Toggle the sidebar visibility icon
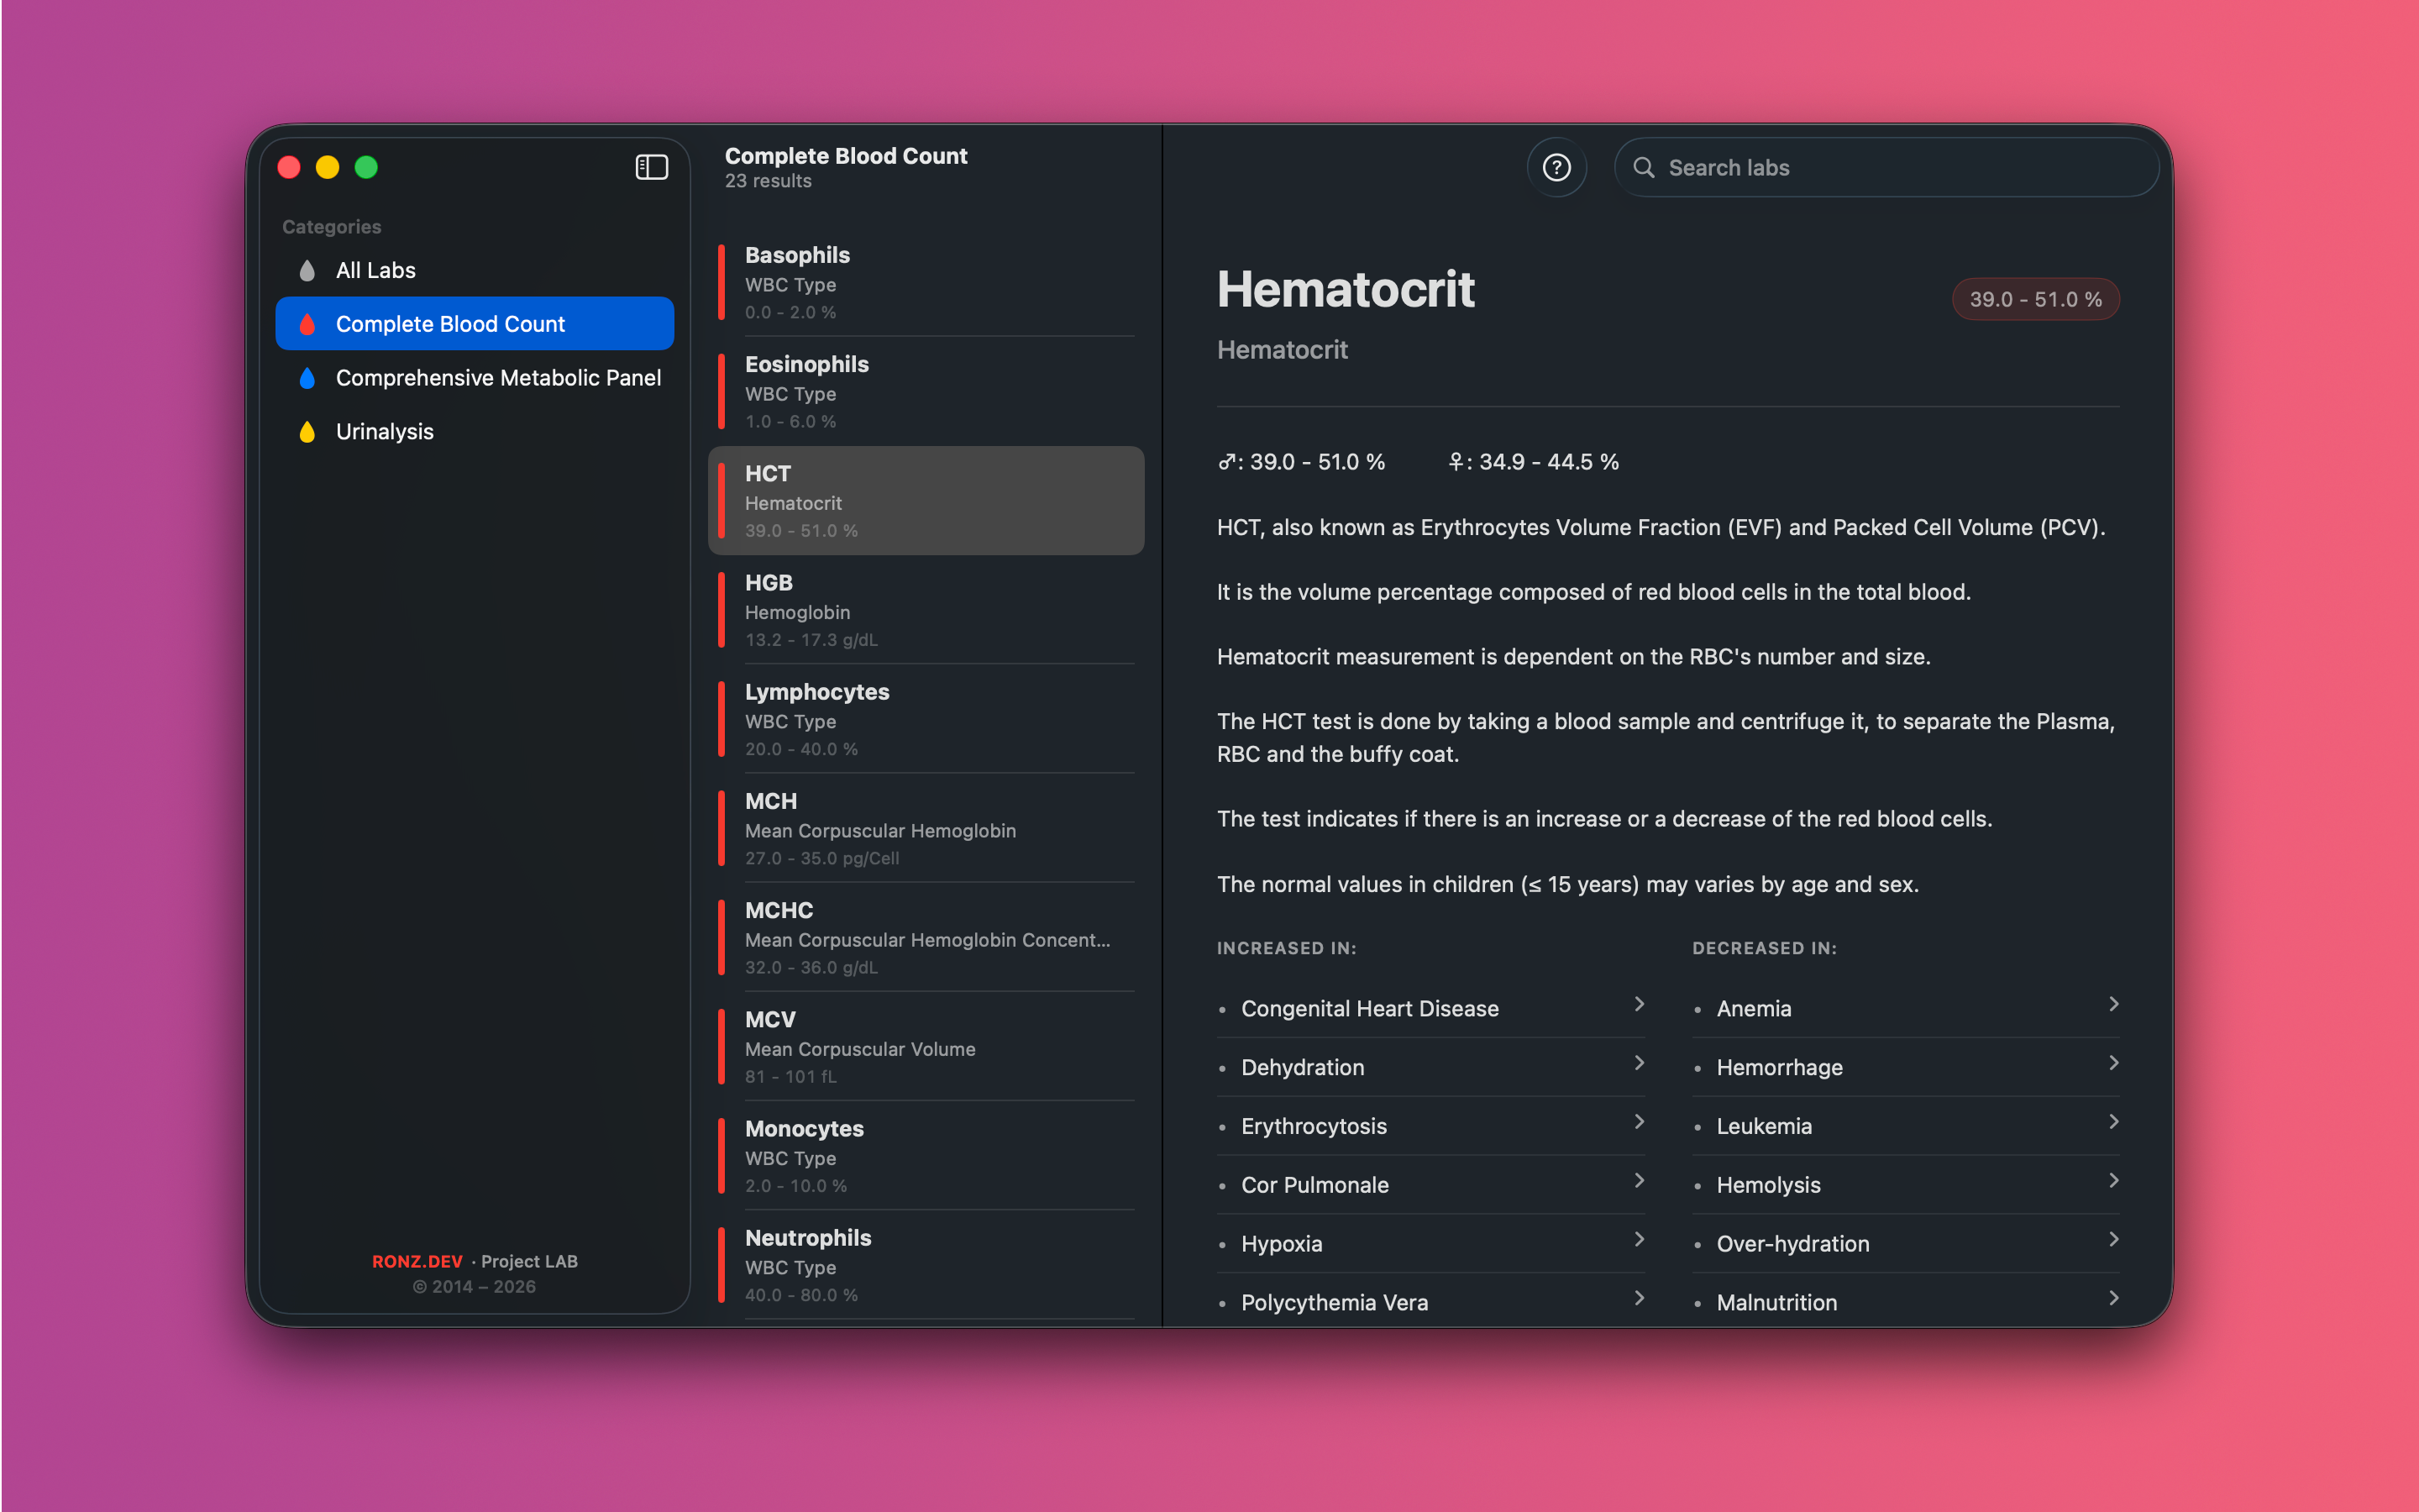Viewport: 2419px width, 1512px height. 652,167
